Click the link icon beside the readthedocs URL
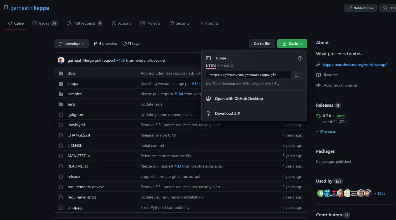 318,64
